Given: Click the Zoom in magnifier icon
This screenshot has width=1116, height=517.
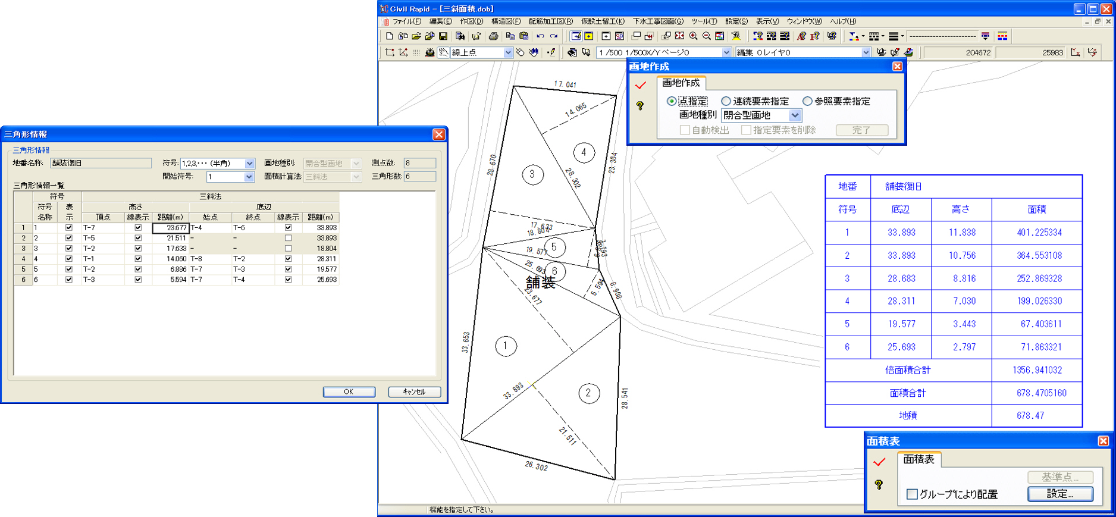Looking at the screenshot, I should click(x=693, y=36).
